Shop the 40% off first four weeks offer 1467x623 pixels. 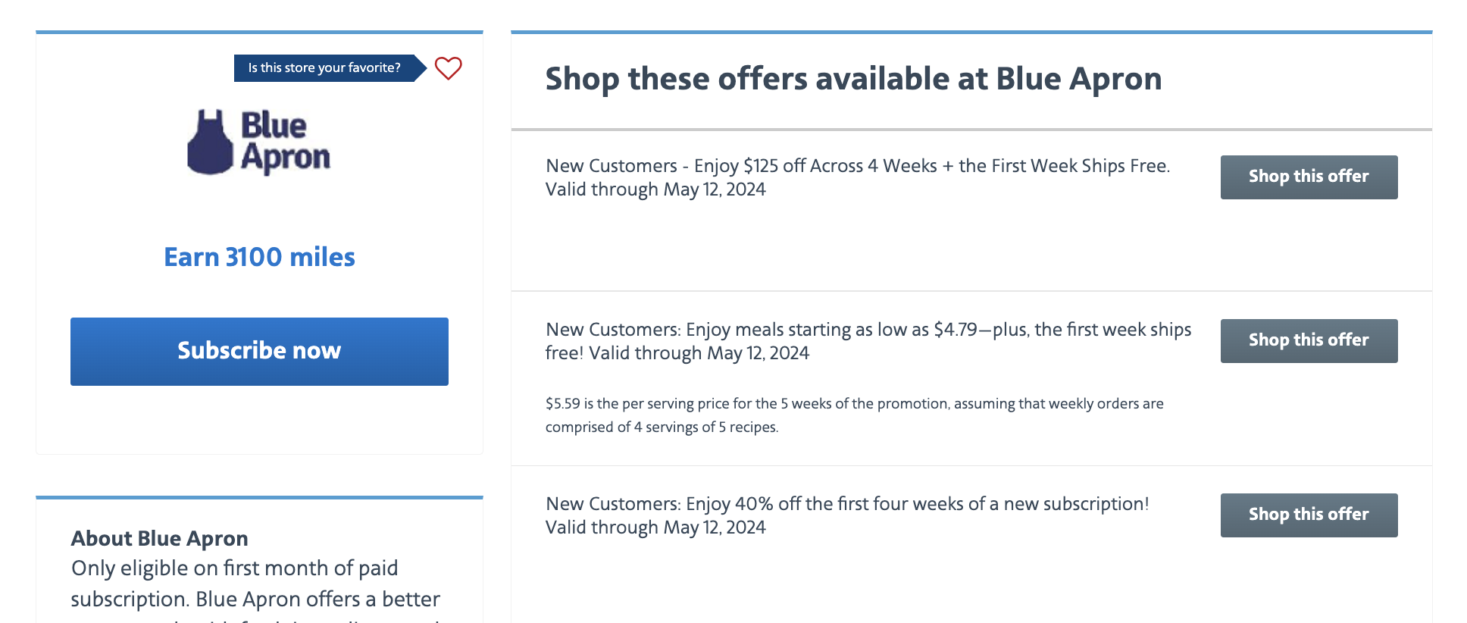pos(1308,515)
